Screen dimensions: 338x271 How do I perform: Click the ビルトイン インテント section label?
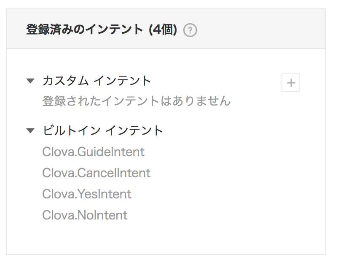[x=102, y=130]
